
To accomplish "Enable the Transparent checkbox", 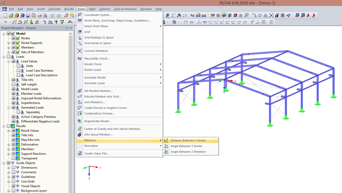I will [14, 158].
